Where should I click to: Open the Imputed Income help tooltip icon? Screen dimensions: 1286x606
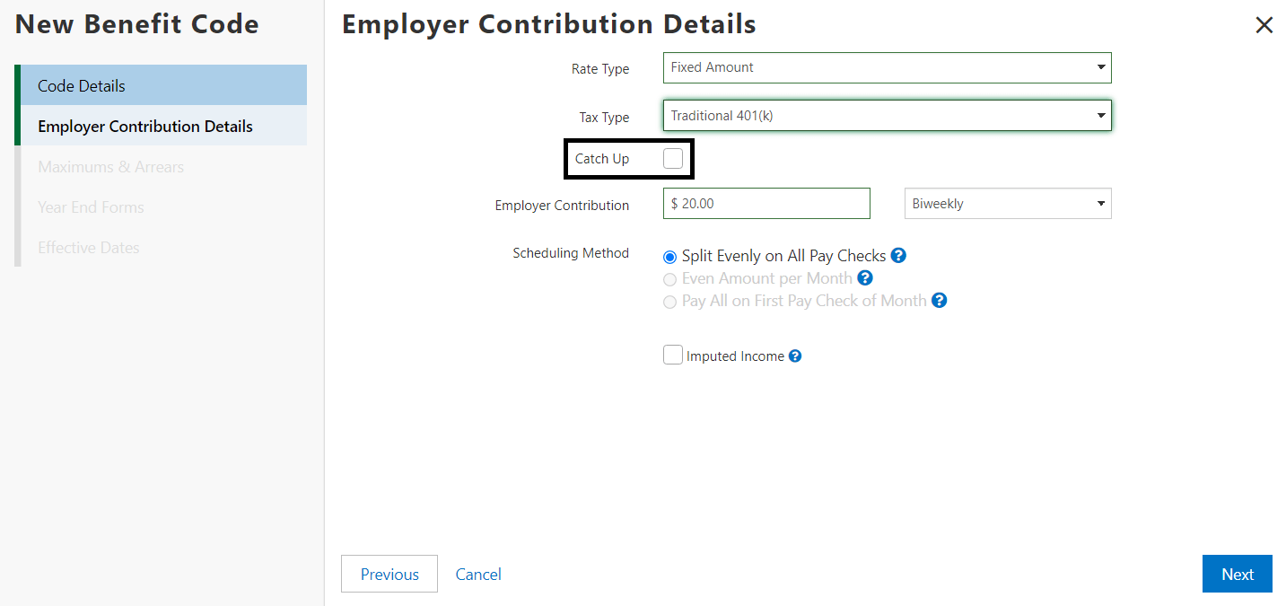tap(794, 356)
